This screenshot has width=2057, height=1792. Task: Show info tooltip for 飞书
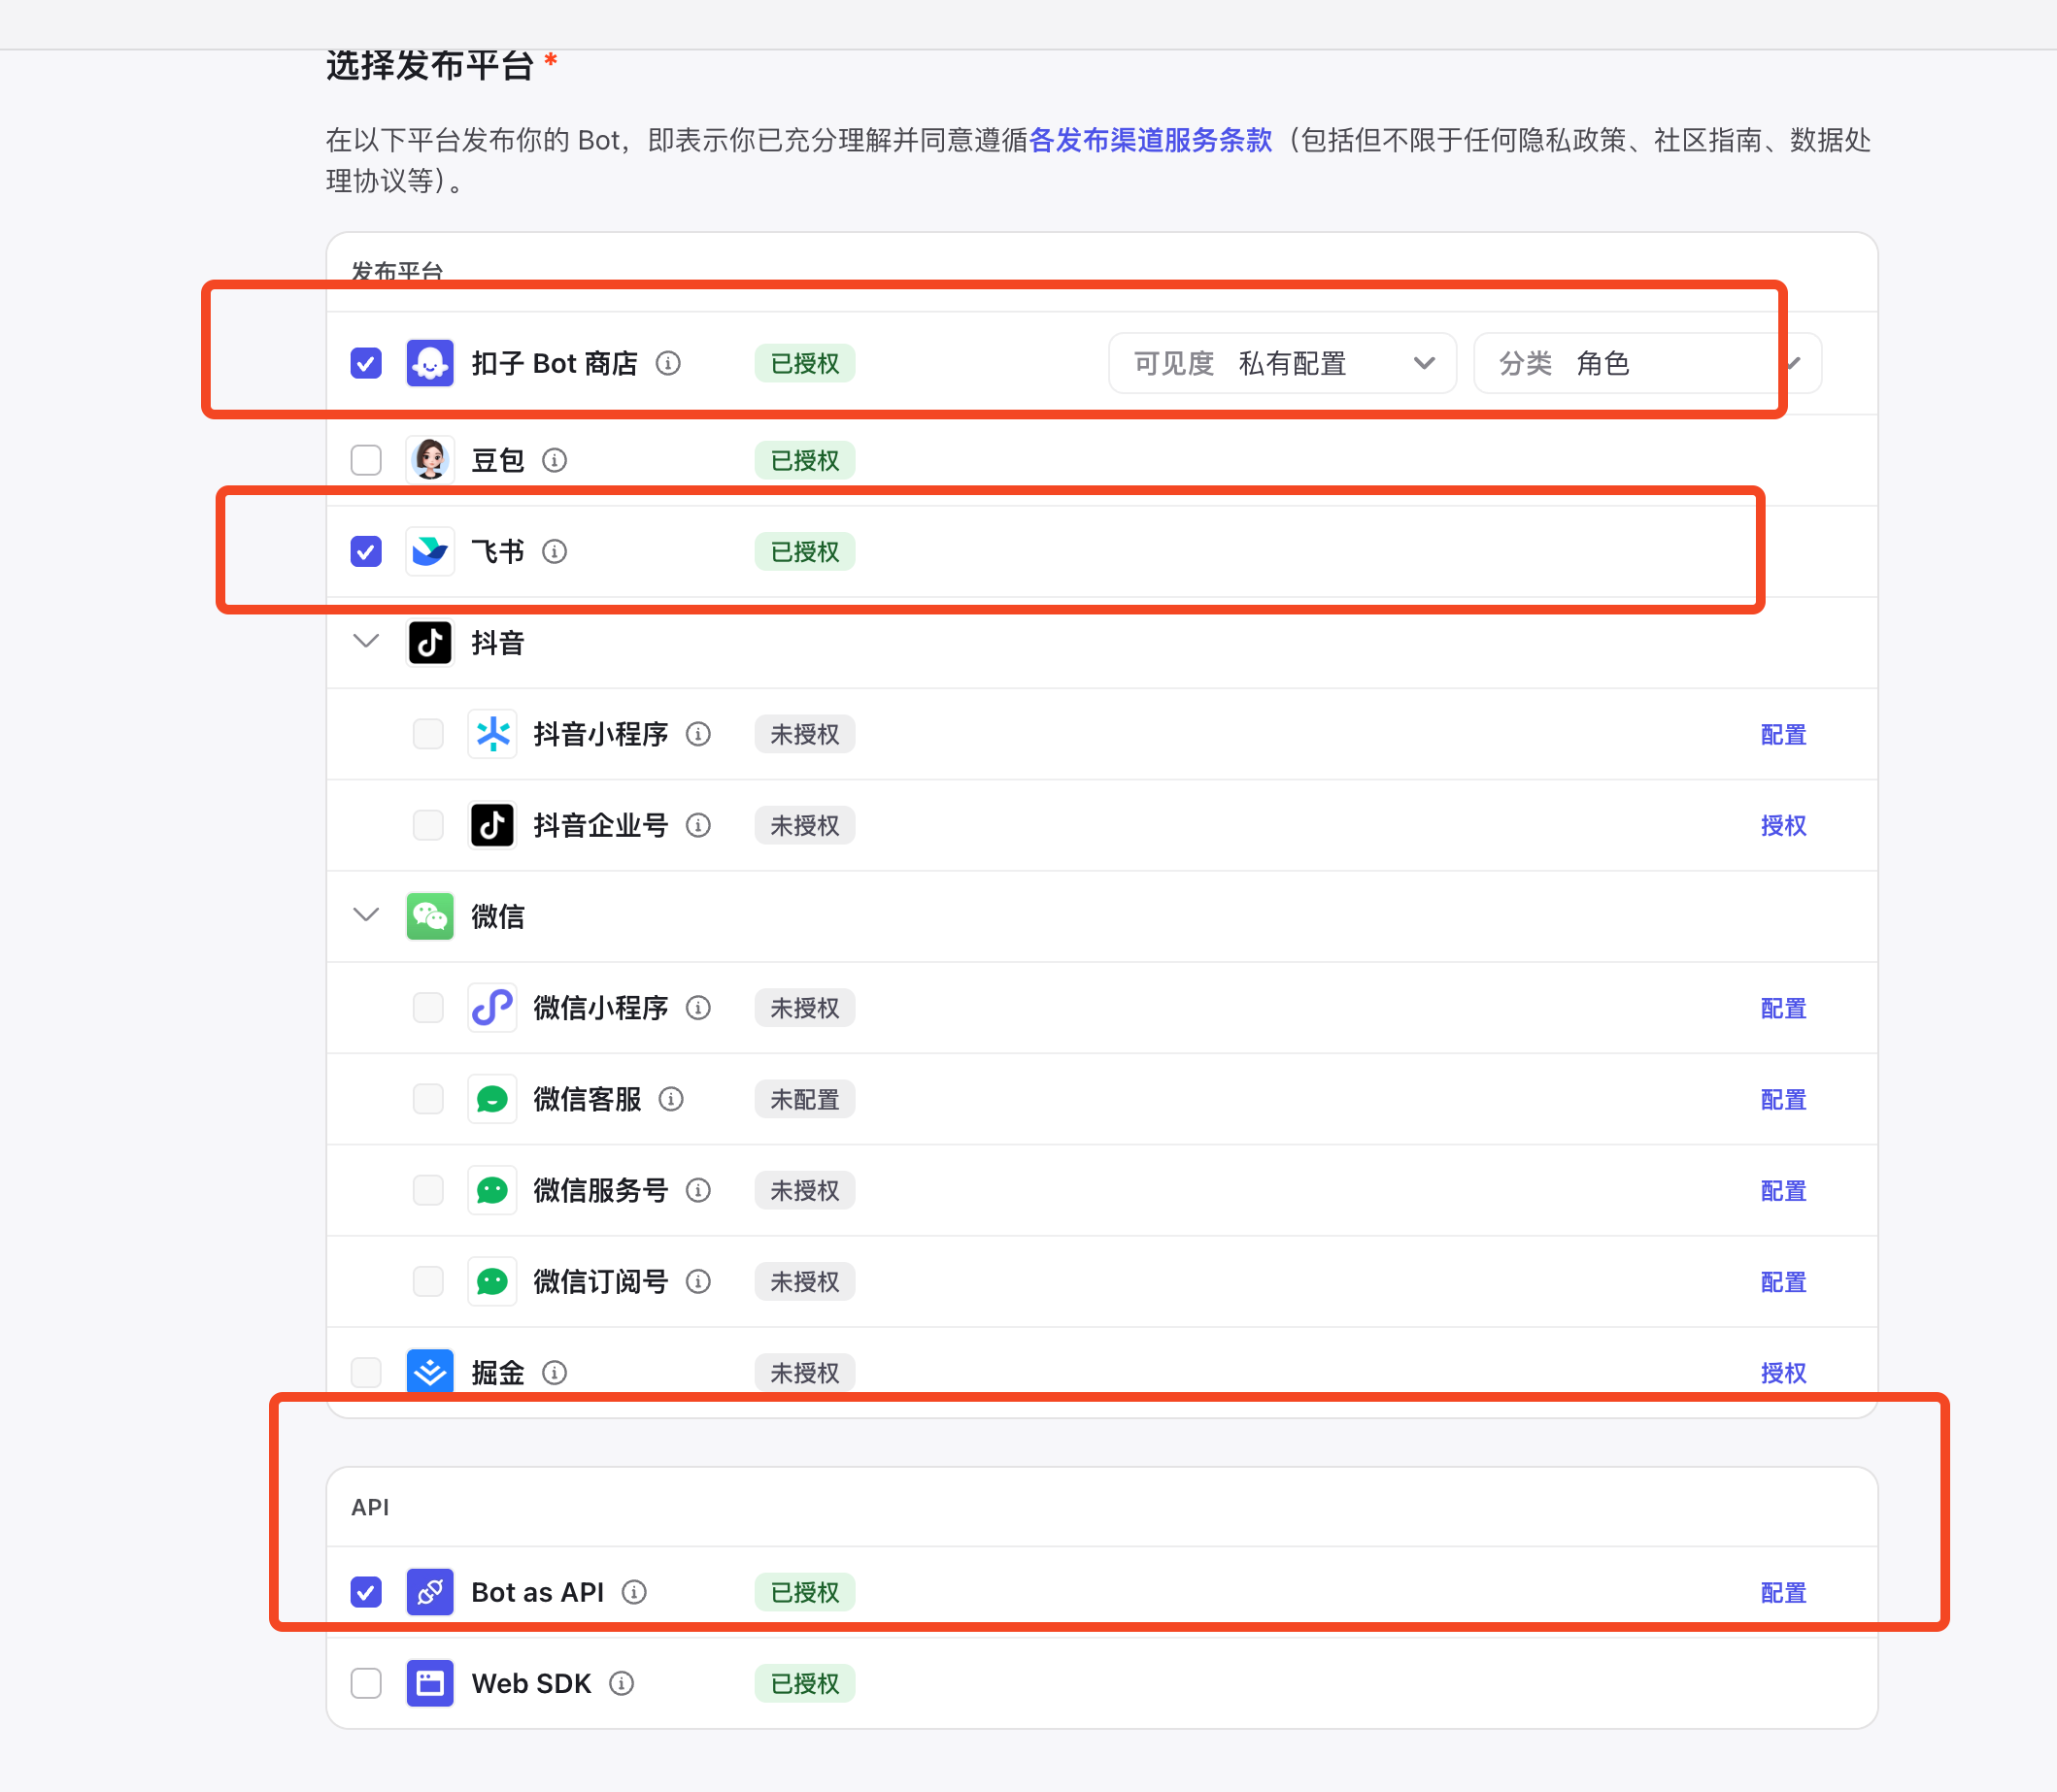point(555,551)
